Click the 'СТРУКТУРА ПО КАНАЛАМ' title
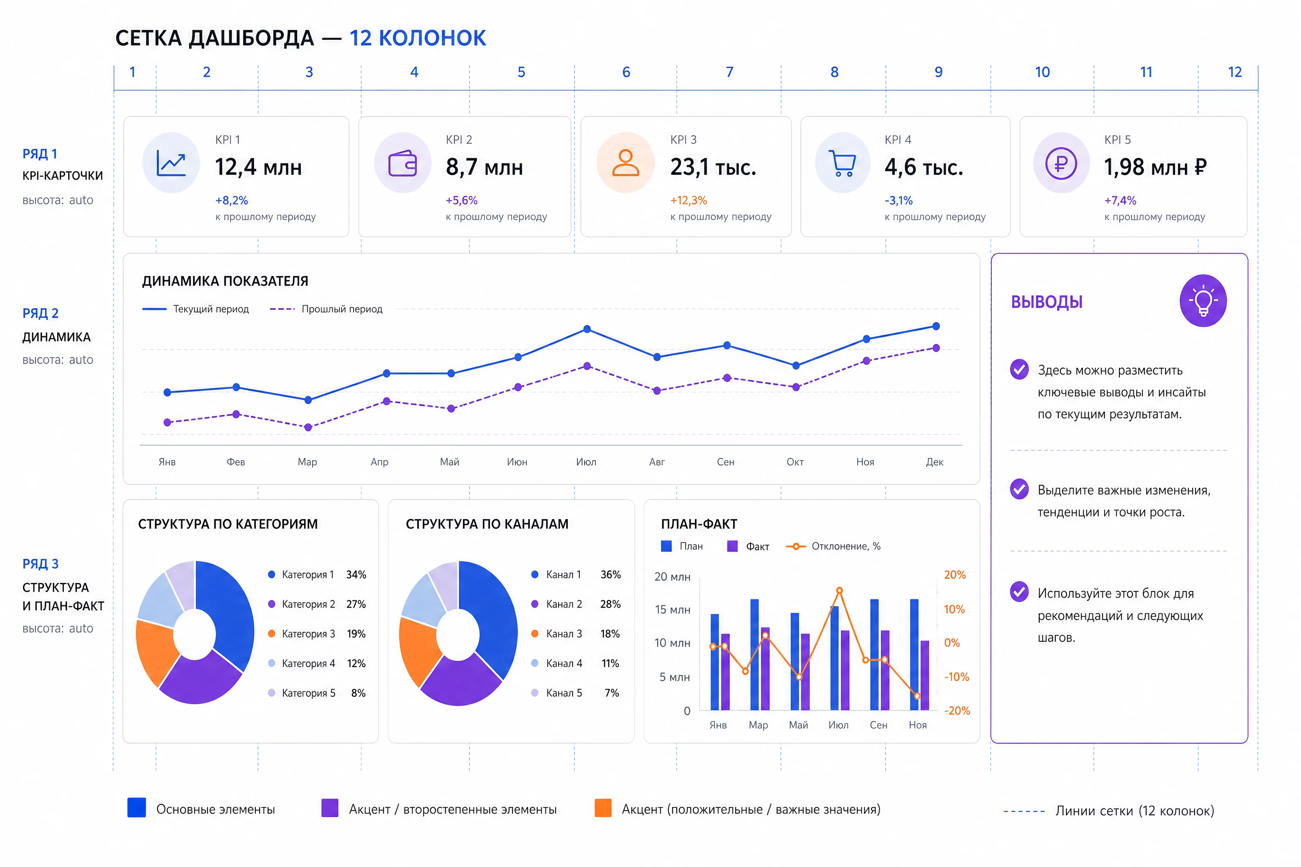This screenshot has width=1301, height=867. click(x=487, y=524)
